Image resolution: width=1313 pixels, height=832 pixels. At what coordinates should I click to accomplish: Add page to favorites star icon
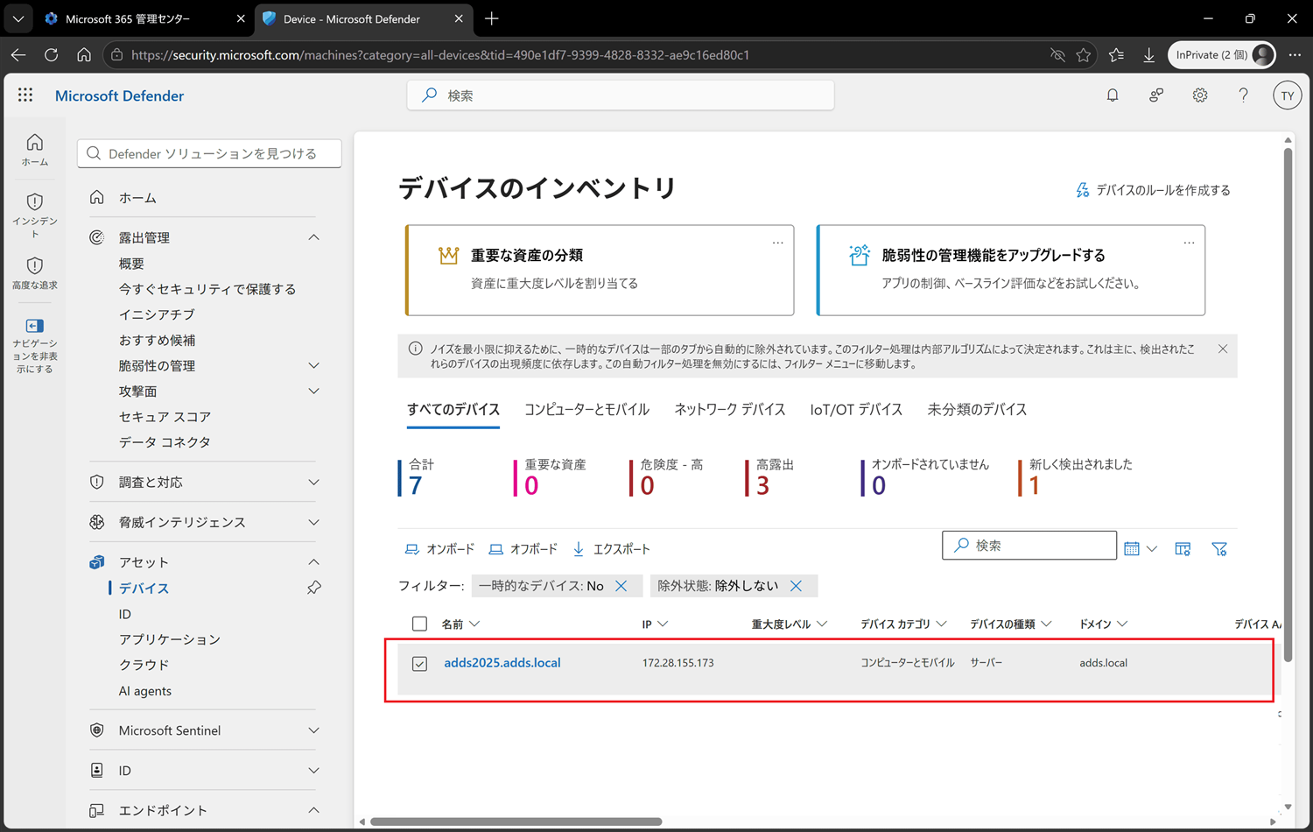(1084, 54)
